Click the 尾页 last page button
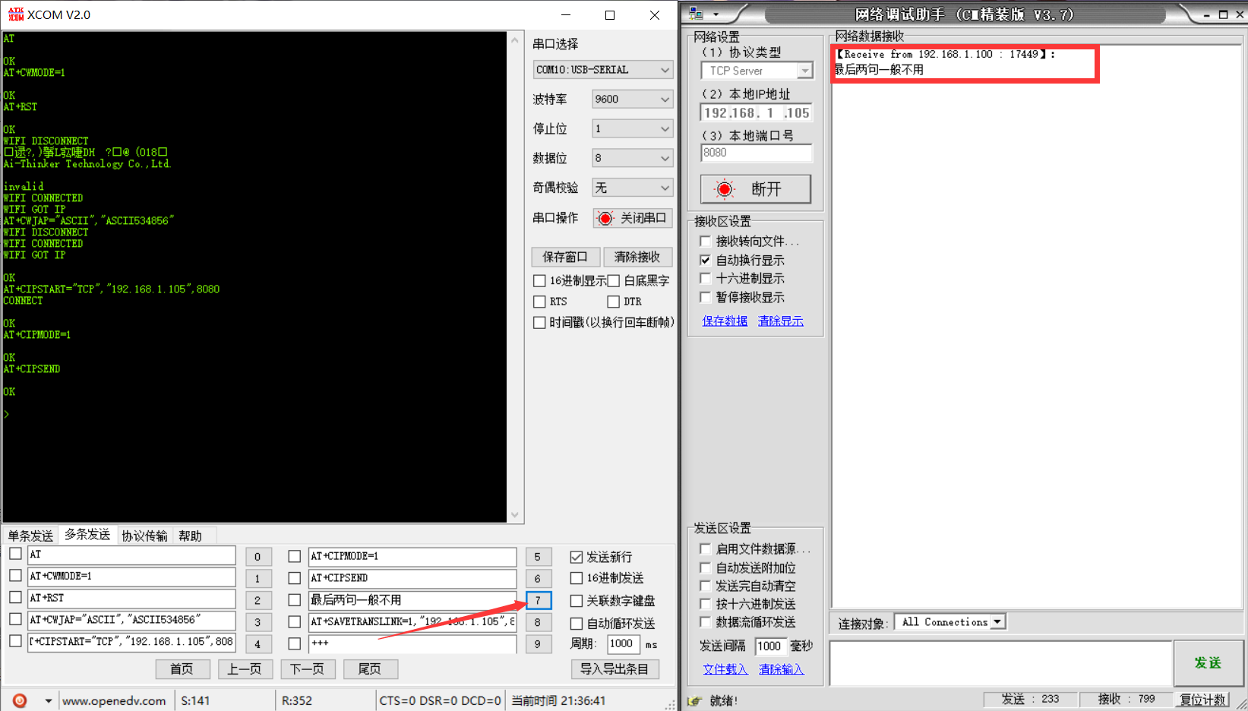 click(370, 669)
